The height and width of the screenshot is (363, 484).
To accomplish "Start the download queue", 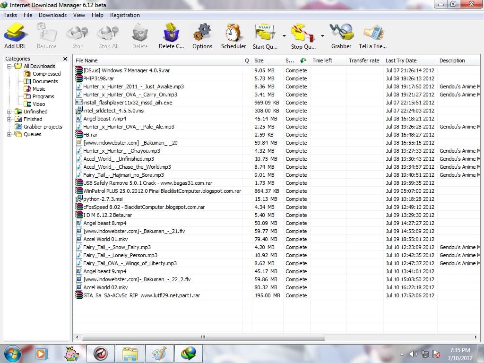I will point(265,34).
